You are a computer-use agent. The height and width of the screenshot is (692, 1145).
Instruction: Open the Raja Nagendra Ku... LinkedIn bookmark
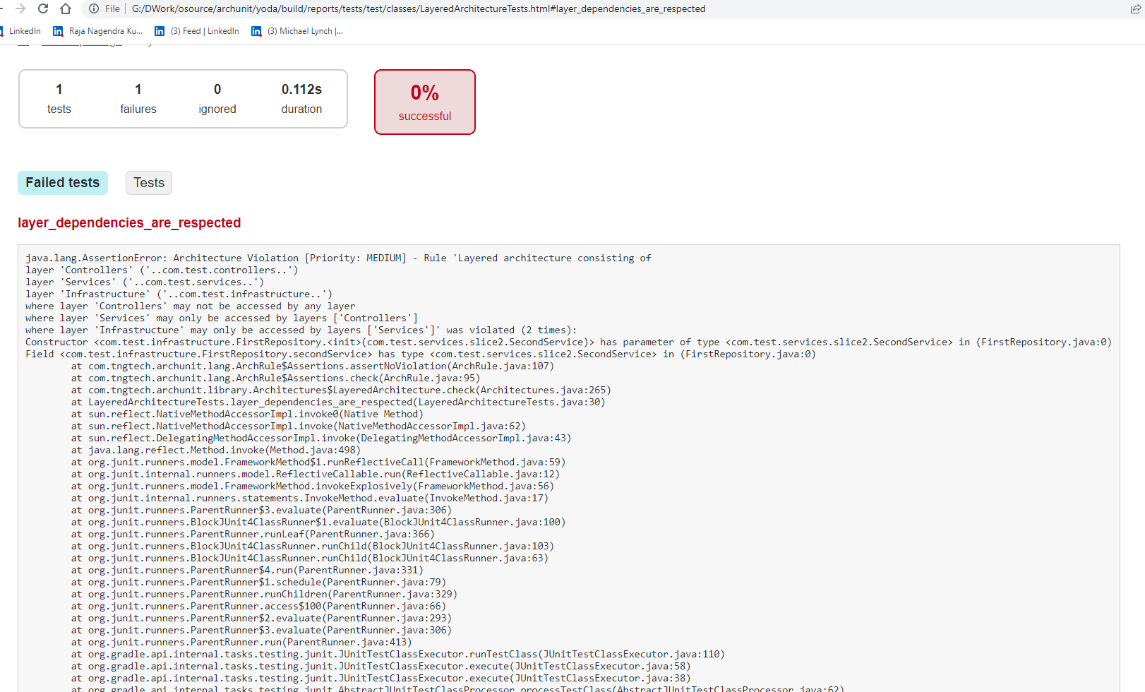tap(98, 31)
